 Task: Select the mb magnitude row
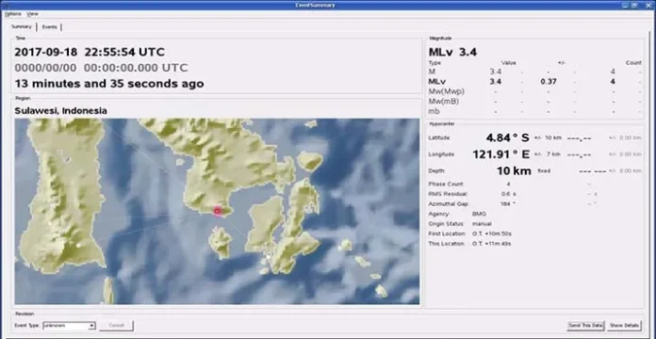coord(534,111)
